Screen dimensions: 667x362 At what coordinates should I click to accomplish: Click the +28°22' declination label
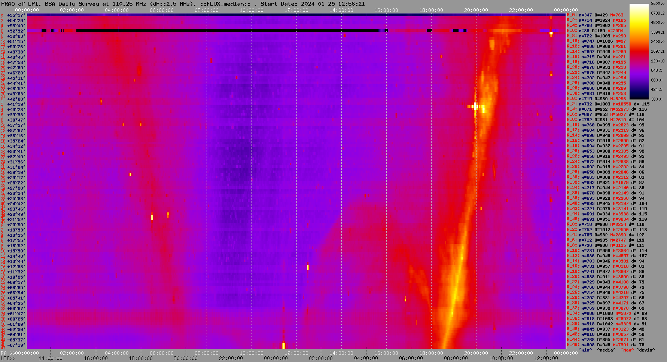16,183
